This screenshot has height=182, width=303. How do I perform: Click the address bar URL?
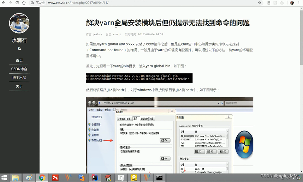pos(78,3)
